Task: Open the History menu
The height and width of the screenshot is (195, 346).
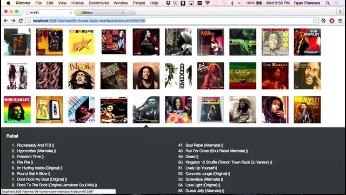Action: click(x=77, y=3)
